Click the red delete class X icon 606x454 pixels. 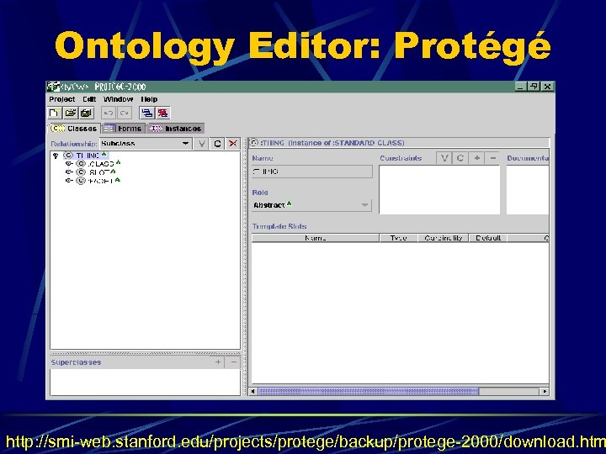233,144
